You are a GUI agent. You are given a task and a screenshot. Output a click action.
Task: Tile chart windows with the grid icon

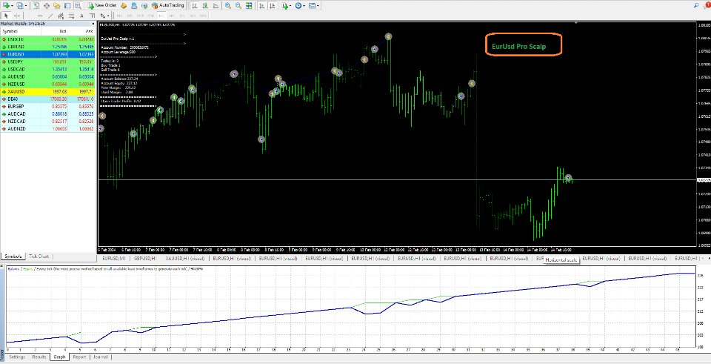[249, 5]
